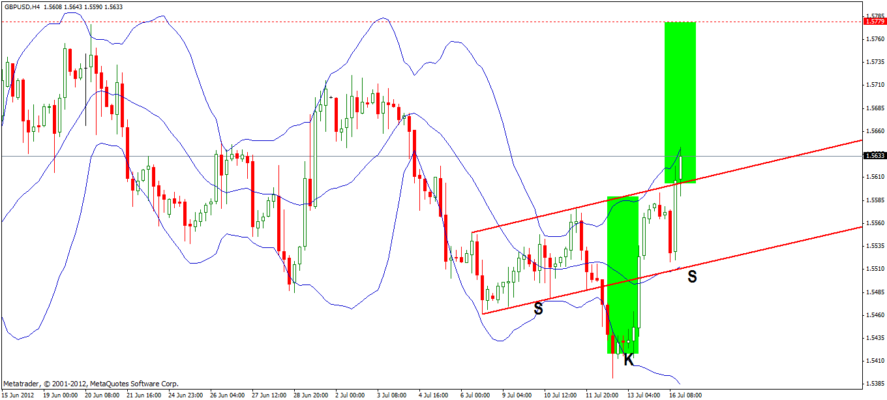
Task: Click the current price marker 1.5633
Action: pyautogui.click(x=874, y=155)
